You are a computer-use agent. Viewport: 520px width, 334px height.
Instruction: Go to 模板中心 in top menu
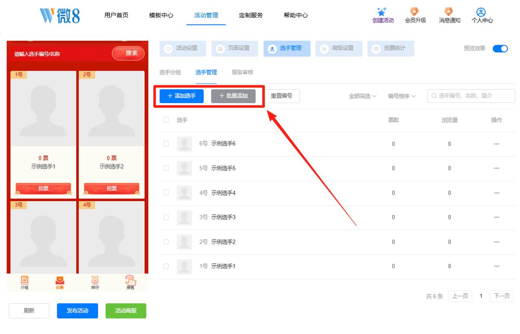tap(161, 15)
